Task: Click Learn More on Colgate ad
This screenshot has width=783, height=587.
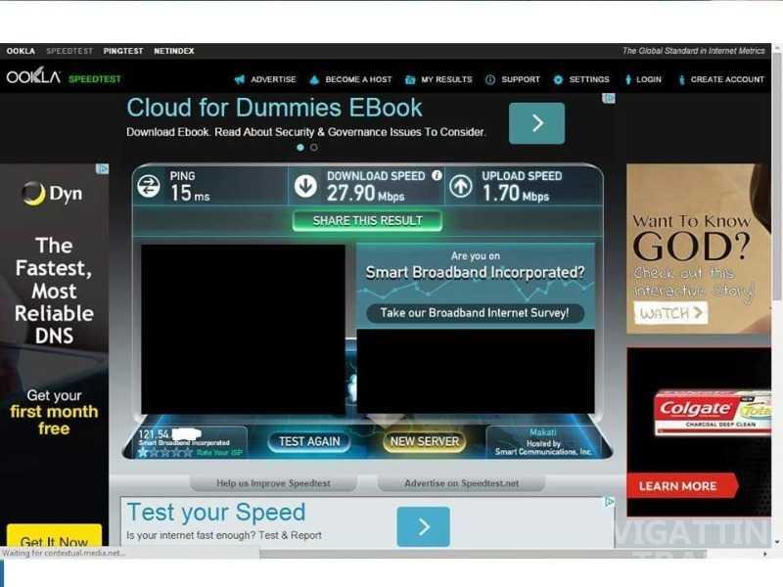Action: click(682, 486)
